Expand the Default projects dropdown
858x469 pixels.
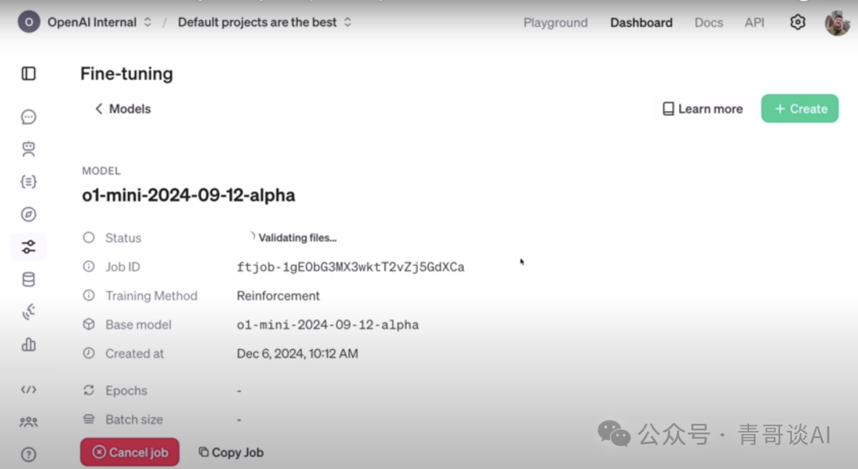(264, 22)
